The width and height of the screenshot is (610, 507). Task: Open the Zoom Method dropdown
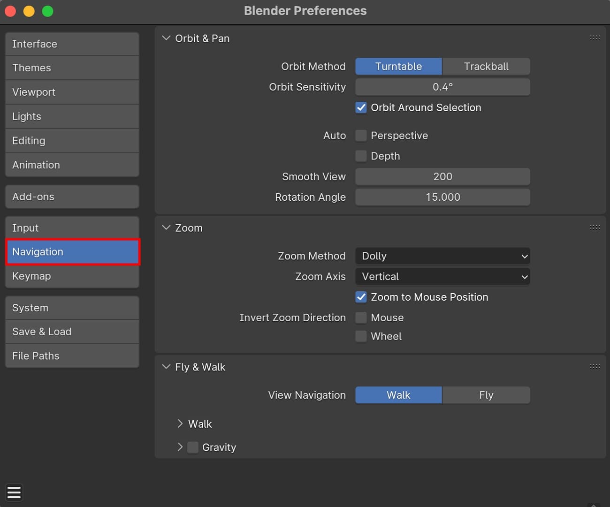point(442,256)
